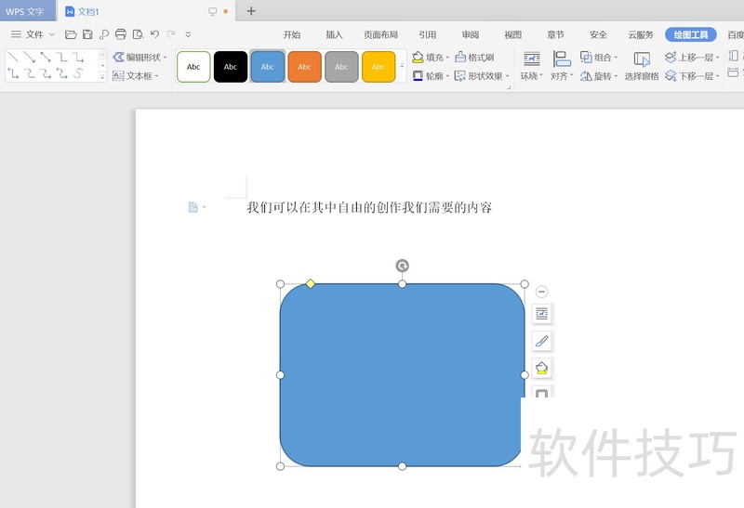Click 下移一层 send backward
Screen dimensions: 744x508
click(x=692, y=76)
